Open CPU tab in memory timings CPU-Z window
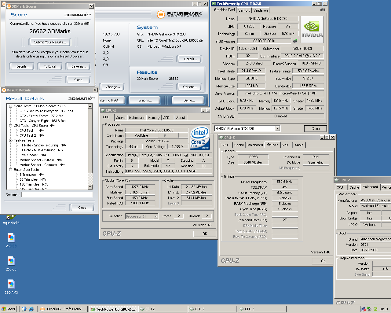391x313 pixels. tap(225, 145)
